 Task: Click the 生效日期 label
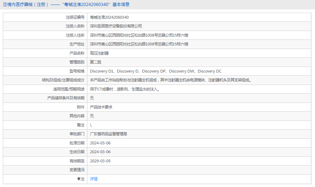click(x=77, y=152)
